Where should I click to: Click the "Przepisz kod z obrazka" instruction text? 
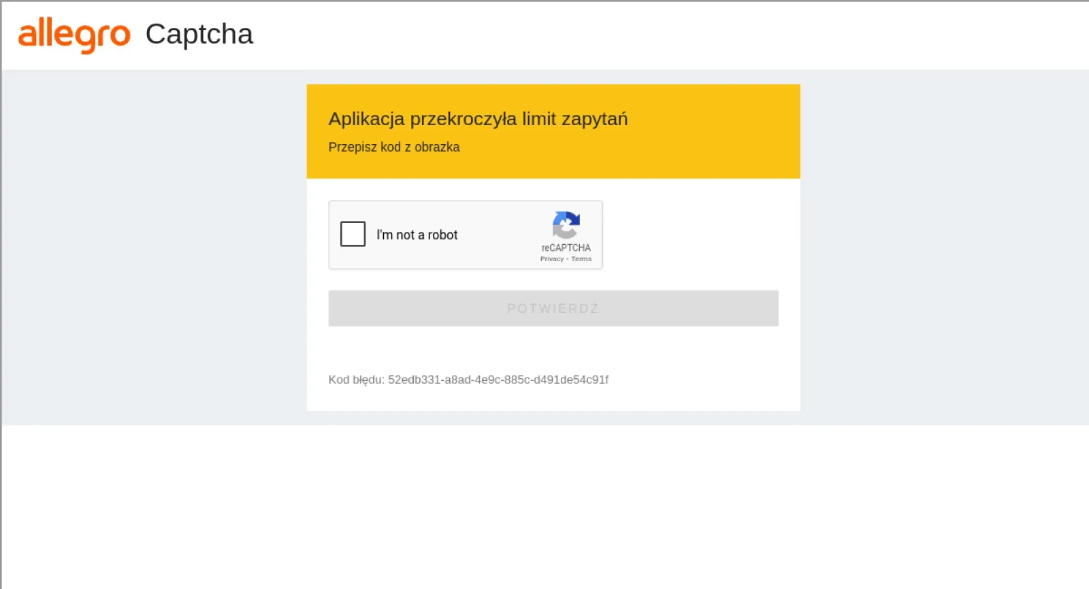pos(393,147)
